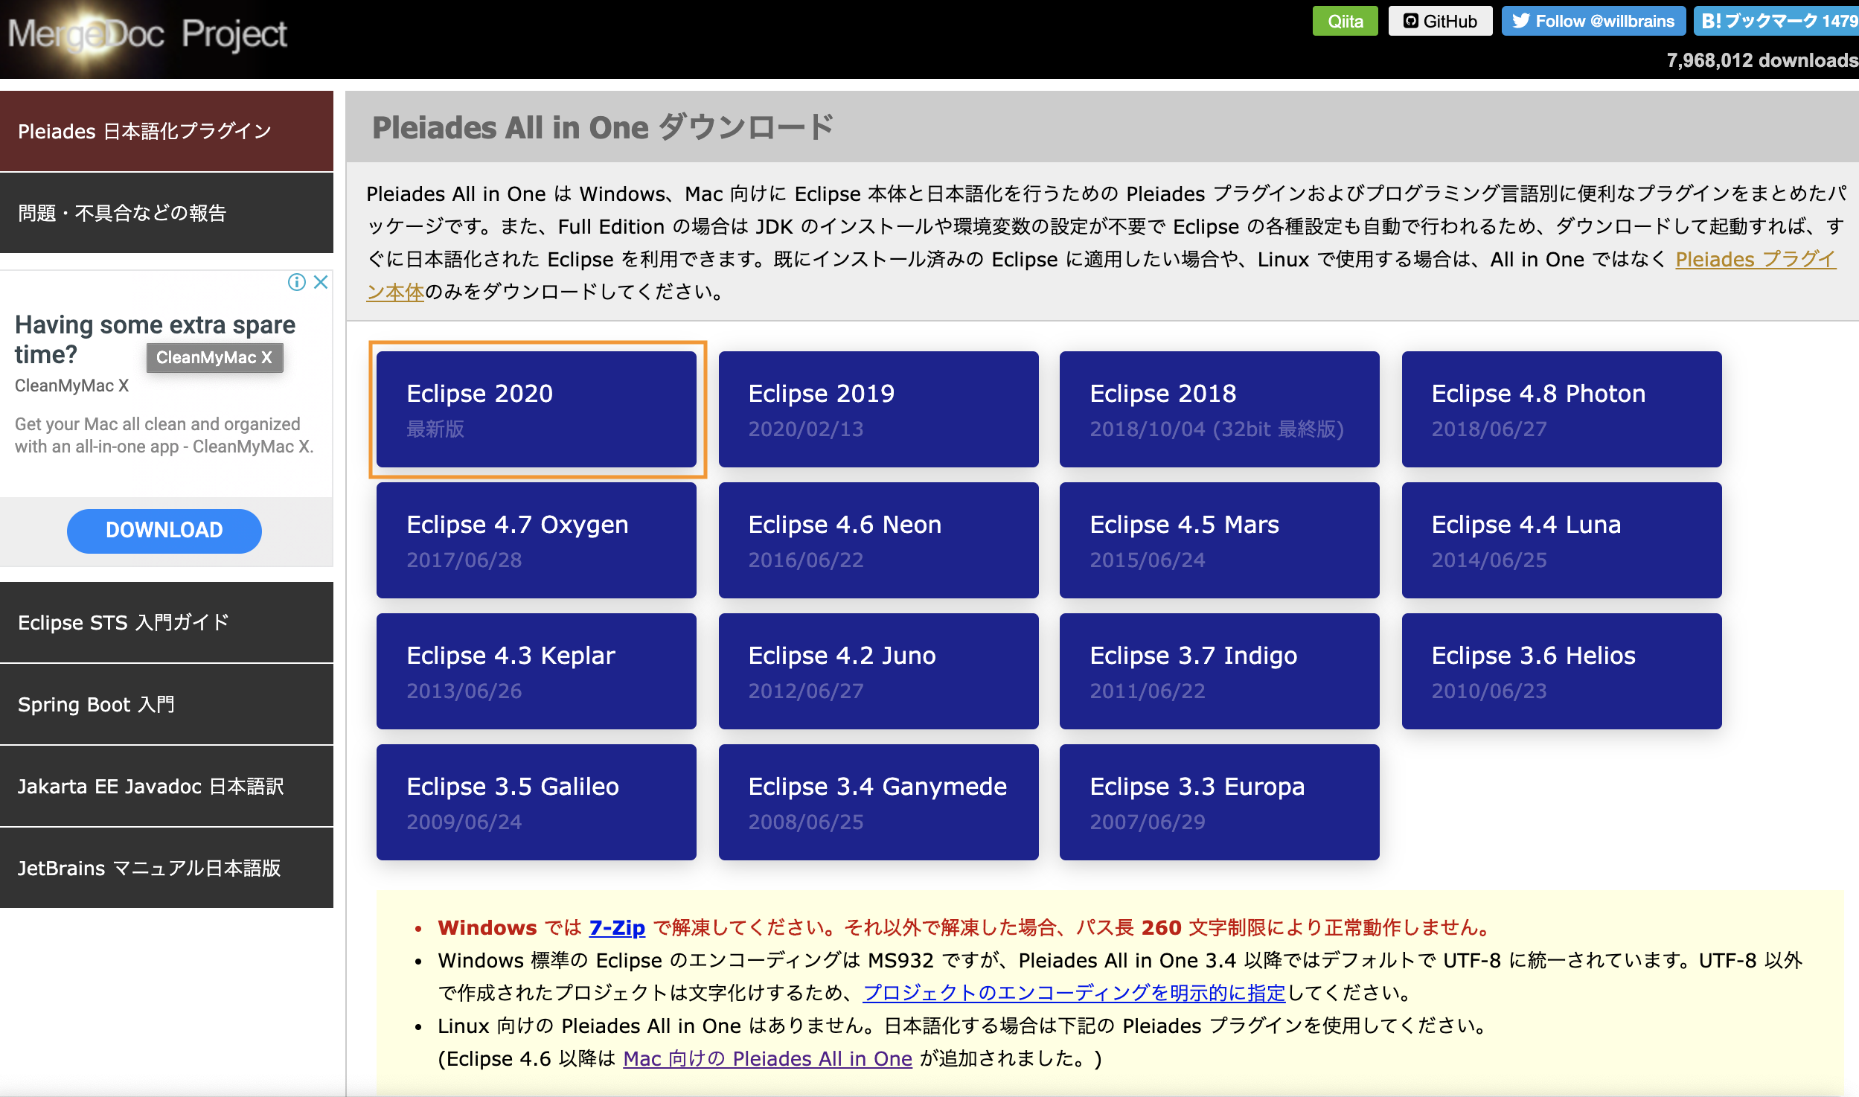The width and height of the screenshot is (1859, 1097).
Task: Click the ad info icon
Action: coord(297,282)
